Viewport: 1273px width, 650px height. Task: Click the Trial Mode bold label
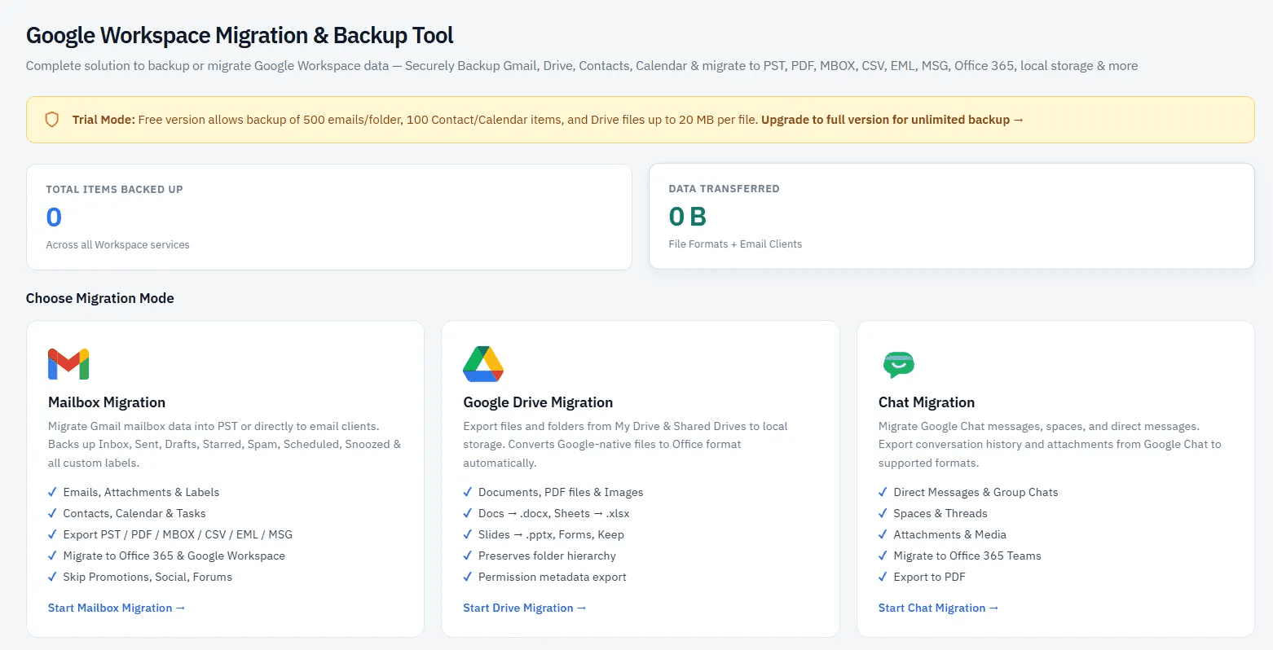(104, 120)
